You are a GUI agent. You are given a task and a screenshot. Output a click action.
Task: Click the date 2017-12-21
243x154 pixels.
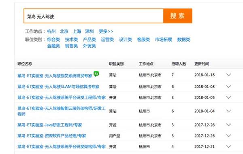(205, 147)
